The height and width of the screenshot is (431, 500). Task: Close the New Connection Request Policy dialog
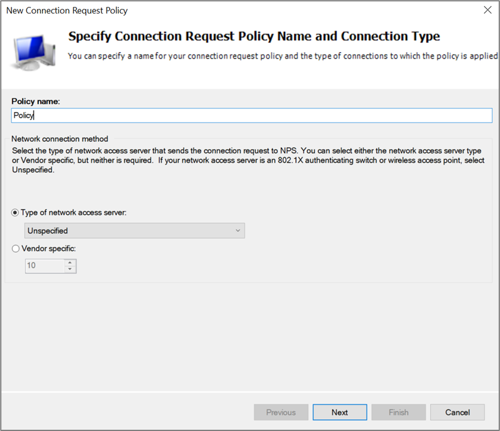tap(487, 11)
